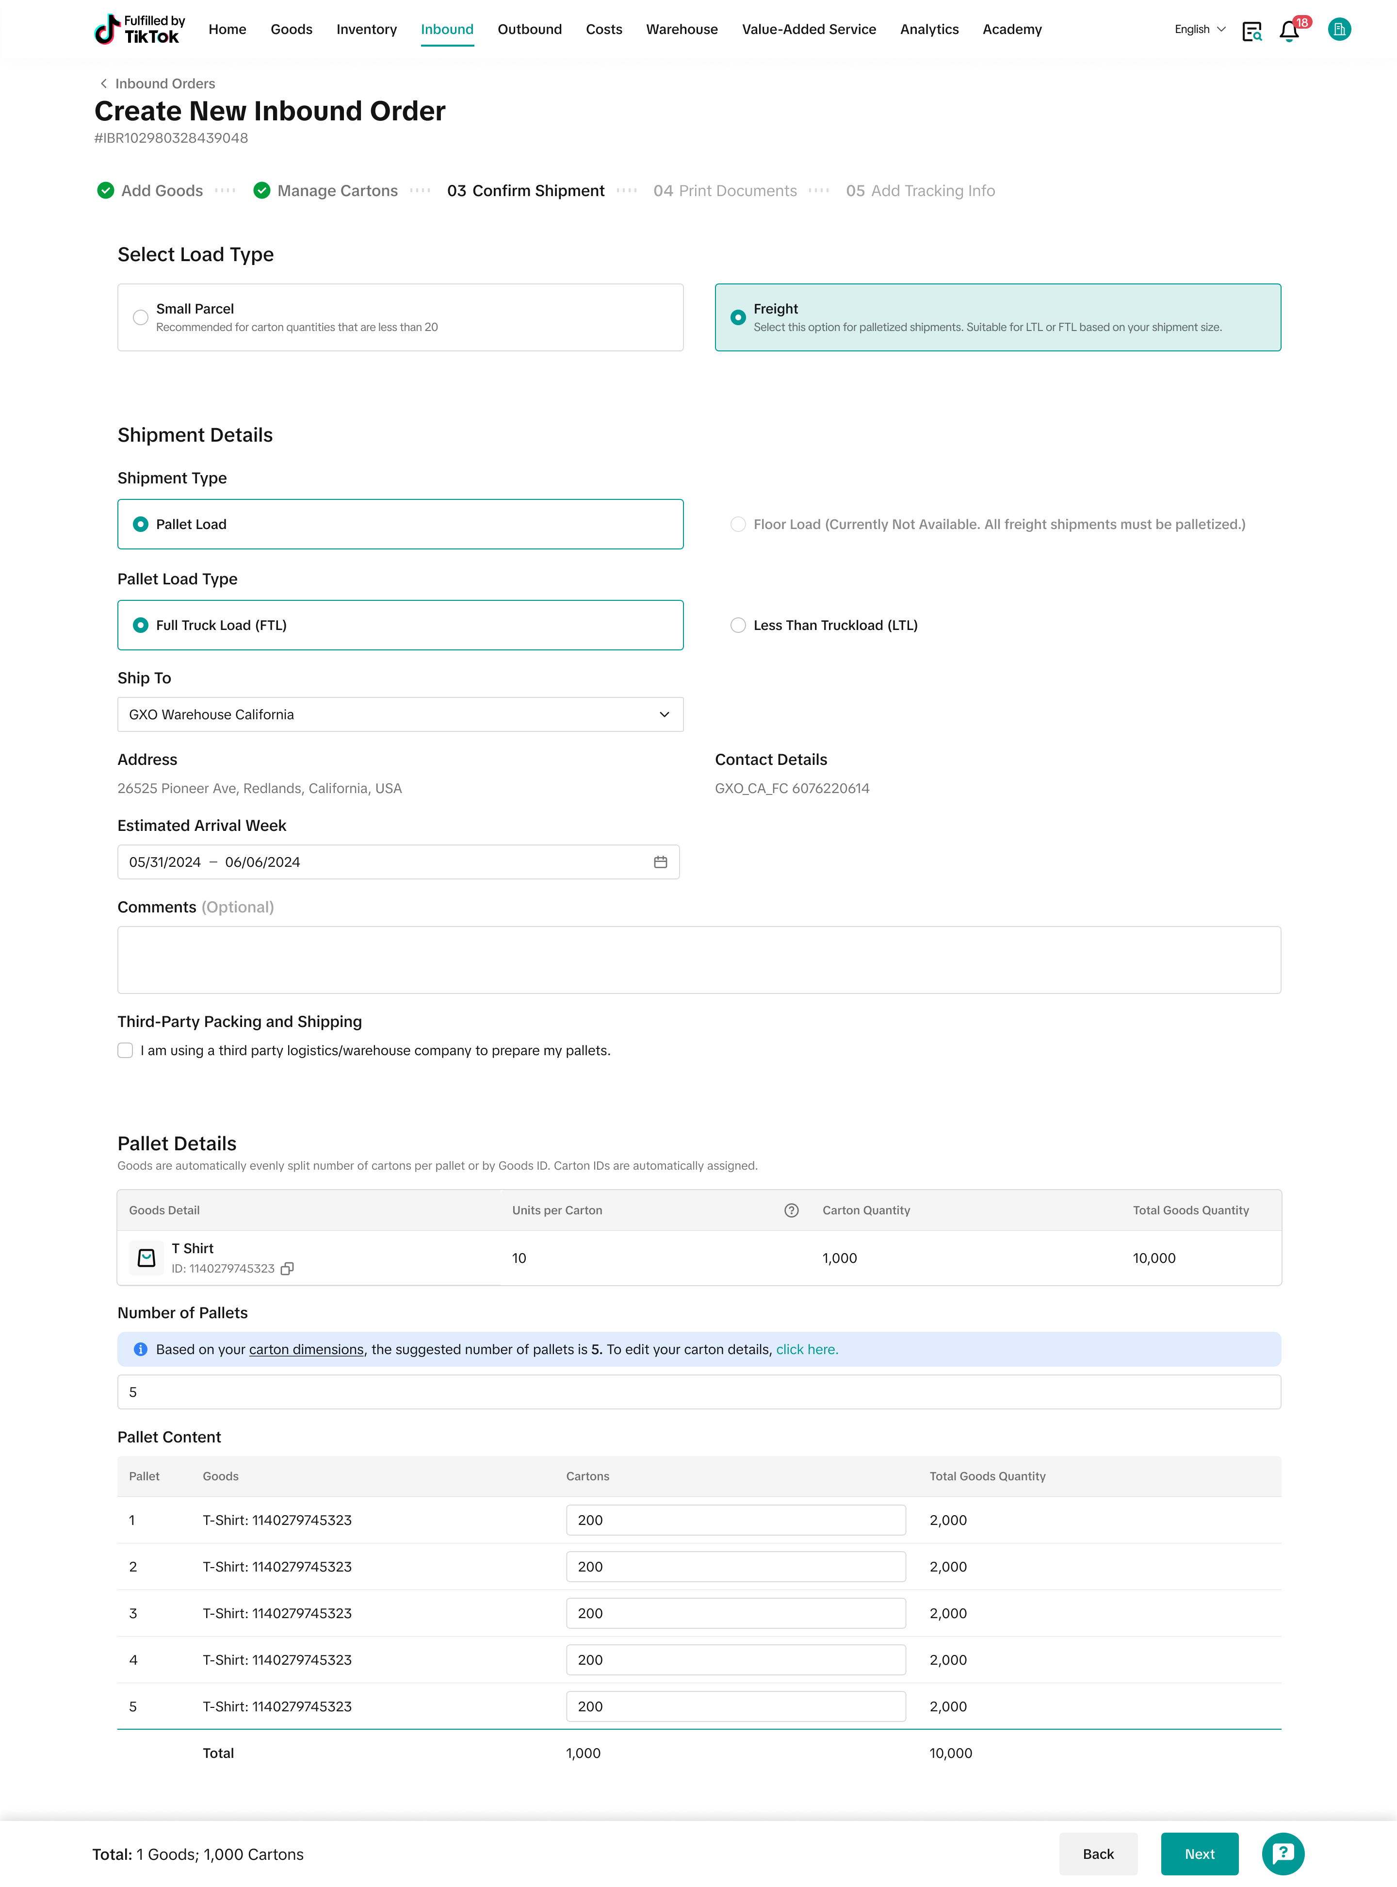
Task: Click the Fulfilled by TikTok logo
Action: click(140, 30)
